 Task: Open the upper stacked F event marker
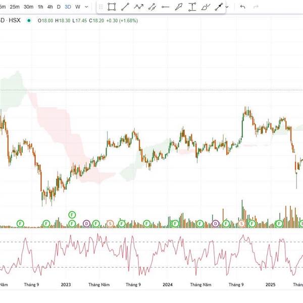coord(72,215)
